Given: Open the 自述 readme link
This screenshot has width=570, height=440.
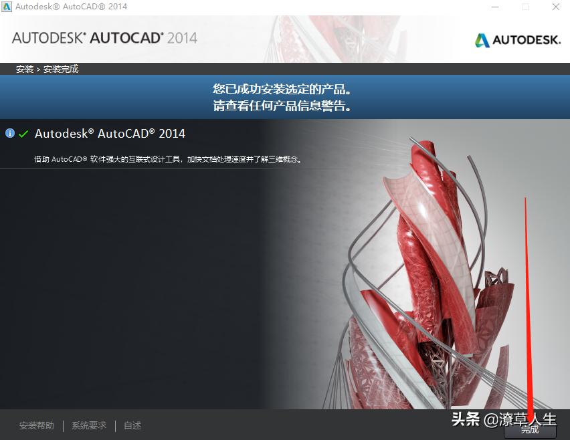Looking at the screenshot, I should (x=131, y=425).
